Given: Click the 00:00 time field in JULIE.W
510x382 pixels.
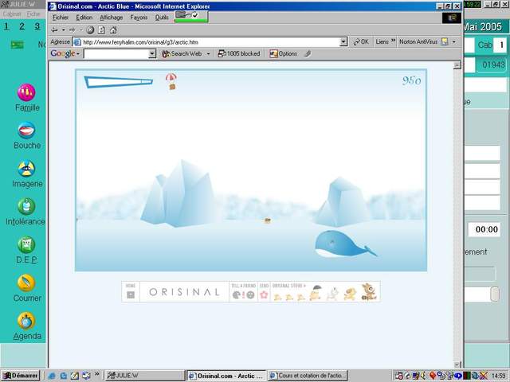Looking at the screenshot, I should click(x=486, y=229).
